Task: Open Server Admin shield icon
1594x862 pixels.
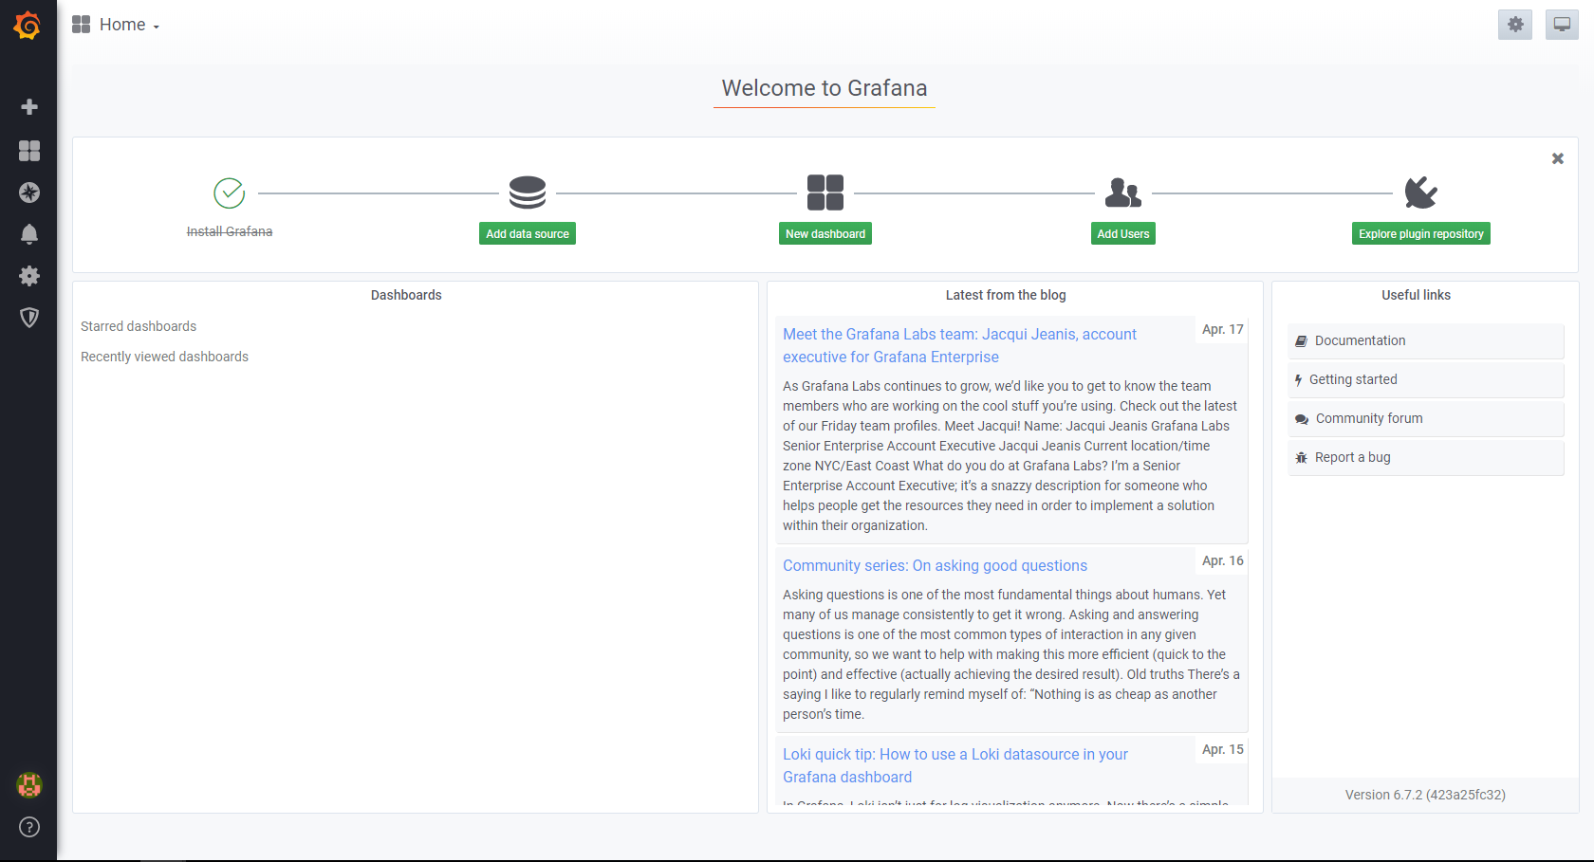Action: coord(29,318)
